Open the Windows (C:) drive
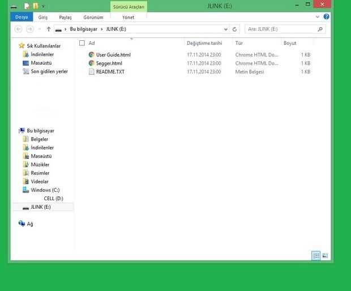The height and width of the screenshot is (291, 351). [45, 190]
